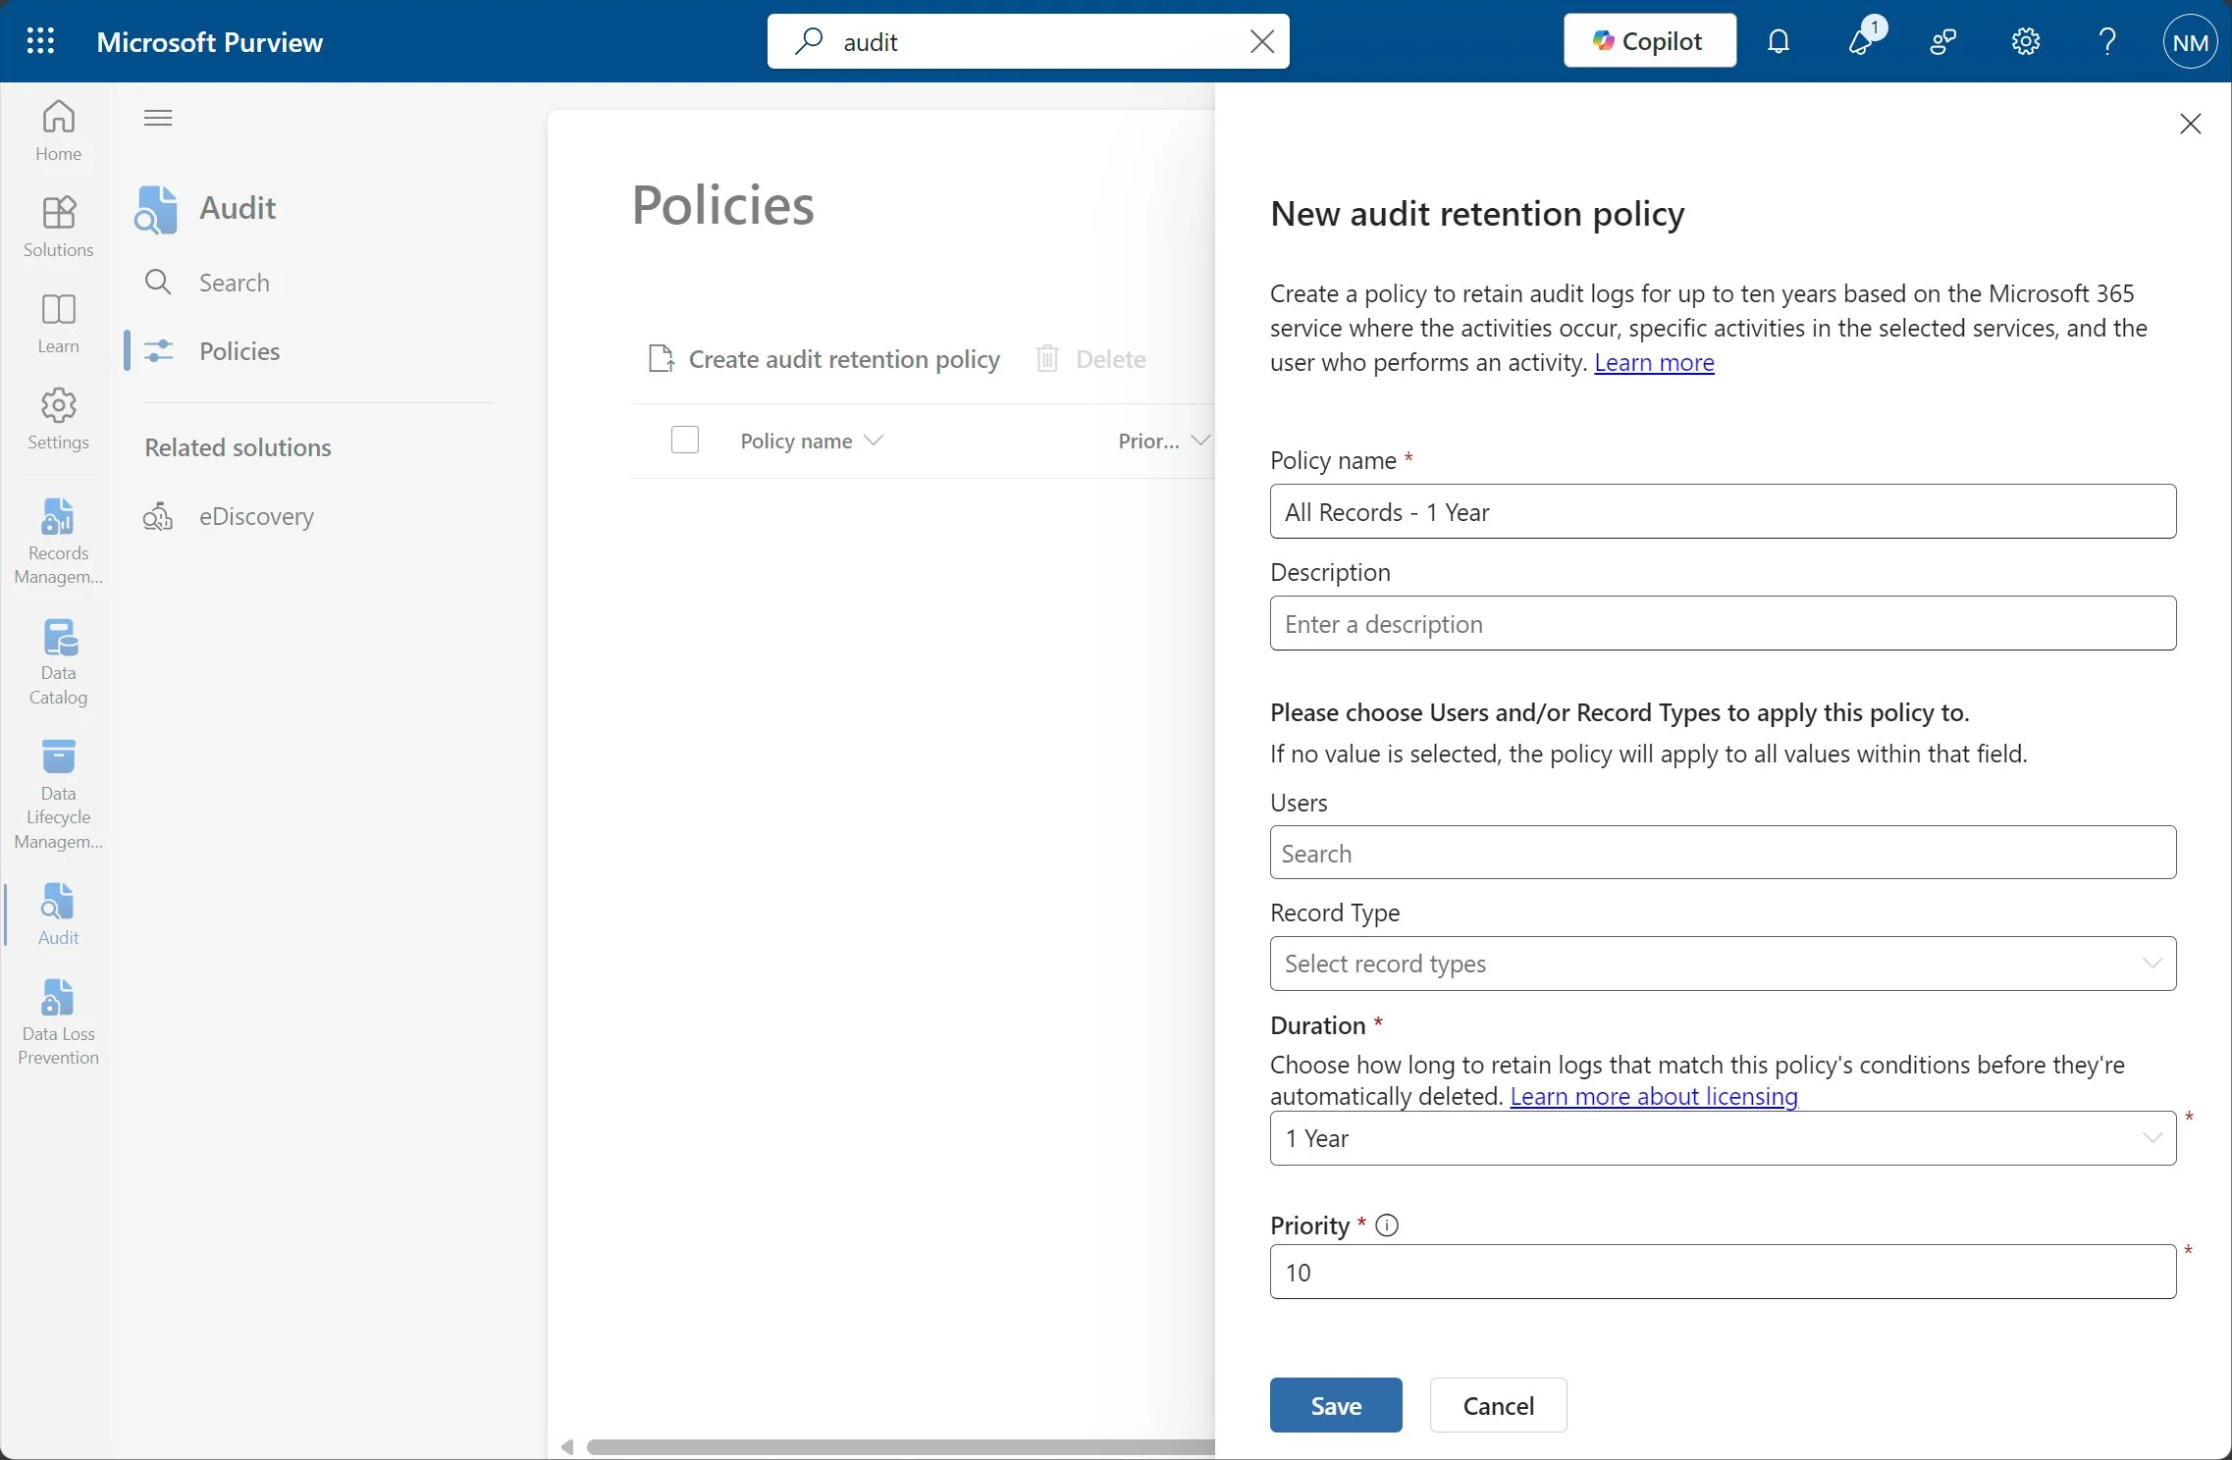Open the app launcher grid icon
The height and width of the screenshot is (1460, 2232).
[x=40, y=41]
